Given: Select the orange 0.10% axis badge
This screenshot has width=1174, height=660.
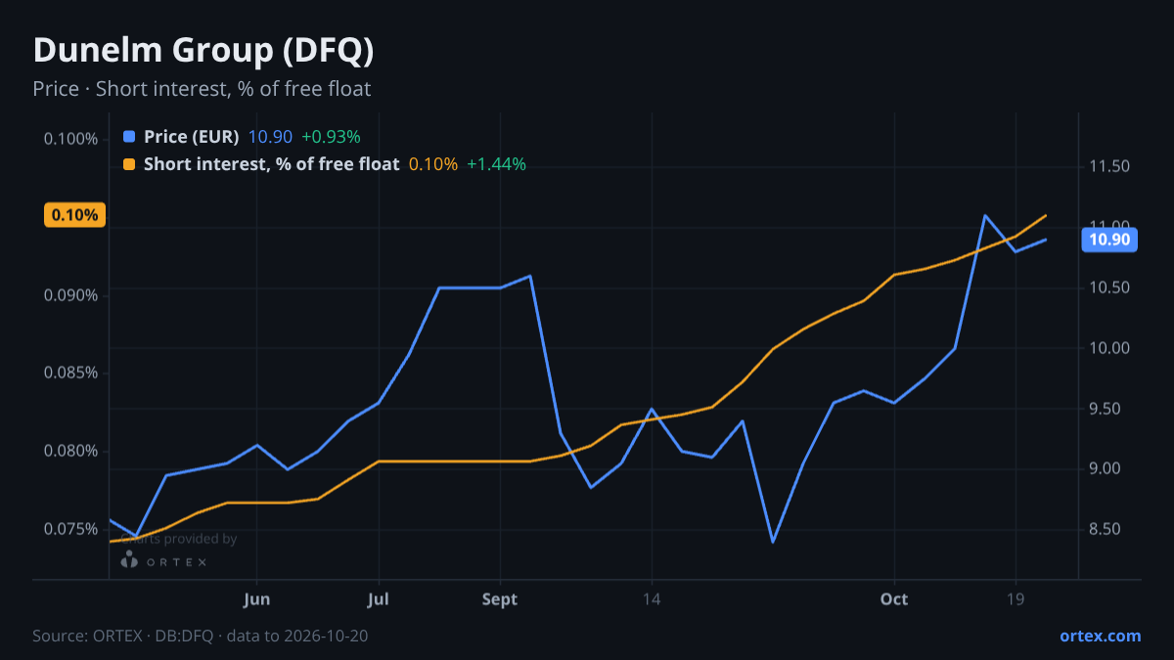Looking at the screenshot, I should click(75, 215).
